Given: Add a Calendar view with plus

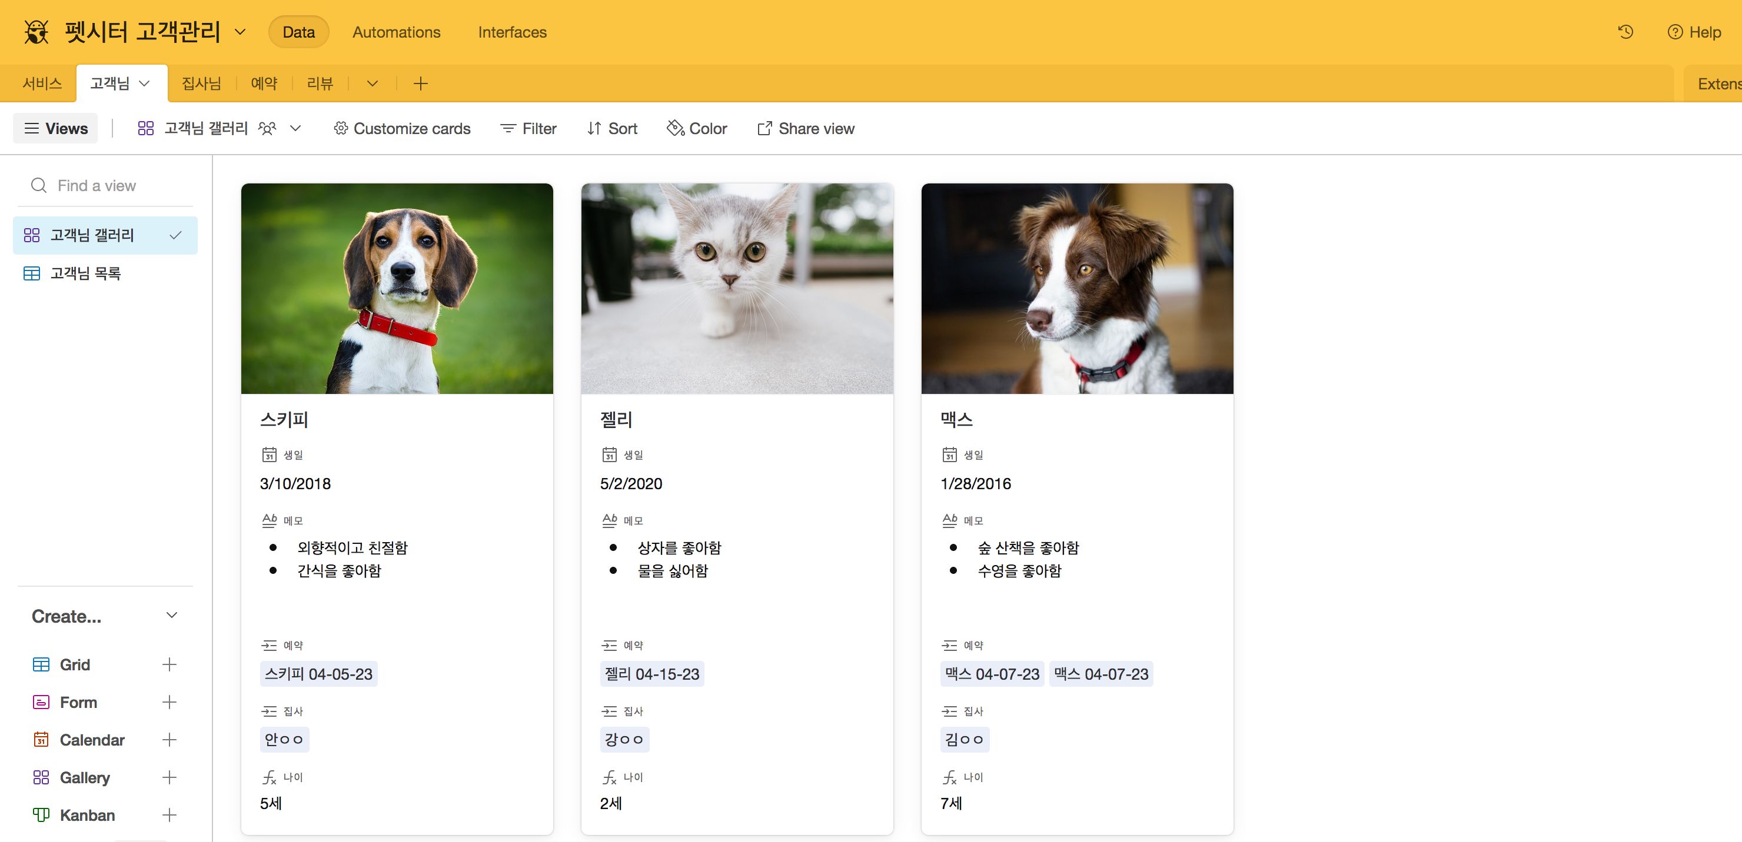Looking at the screenshot, I should click(x=169, y=739).
